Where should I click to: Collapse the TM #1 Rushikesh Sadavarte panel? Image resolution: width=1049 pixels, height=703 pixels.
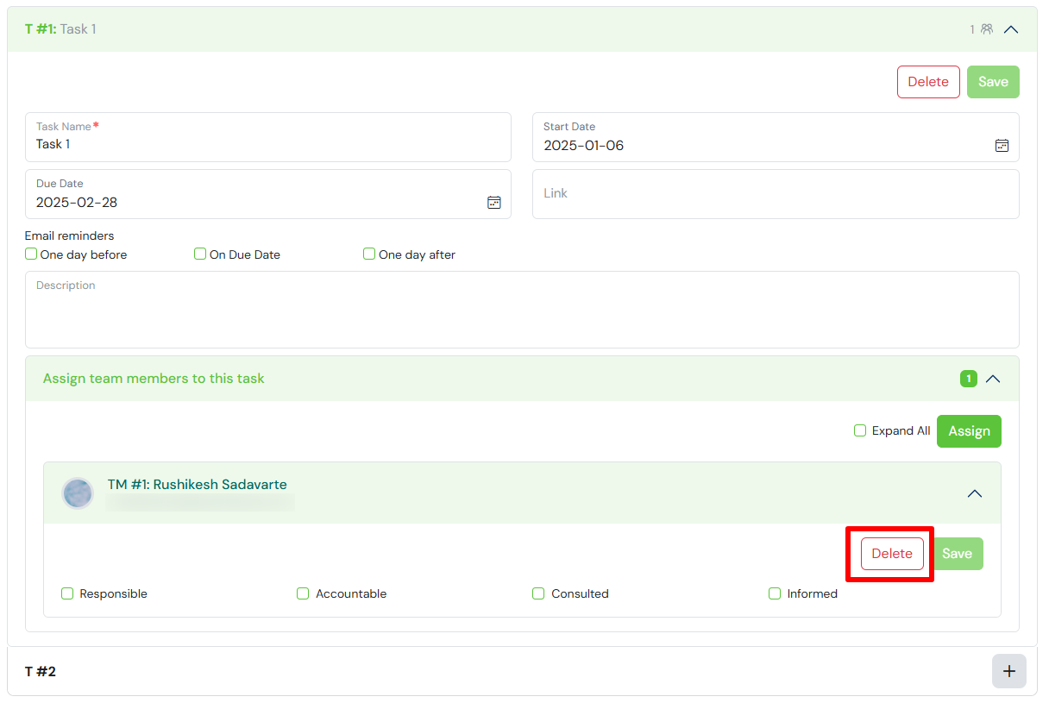975,493
